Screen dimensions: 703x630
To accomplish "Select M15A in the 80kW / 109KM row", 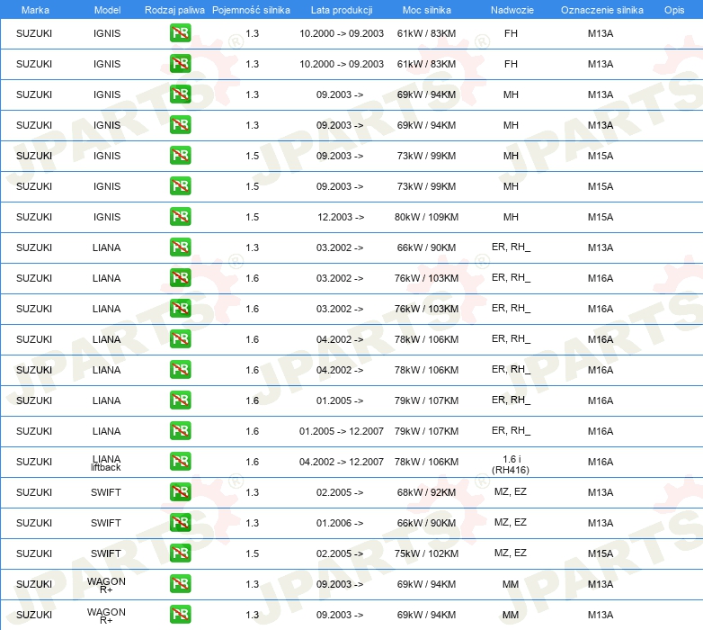I will click(601, 217).
